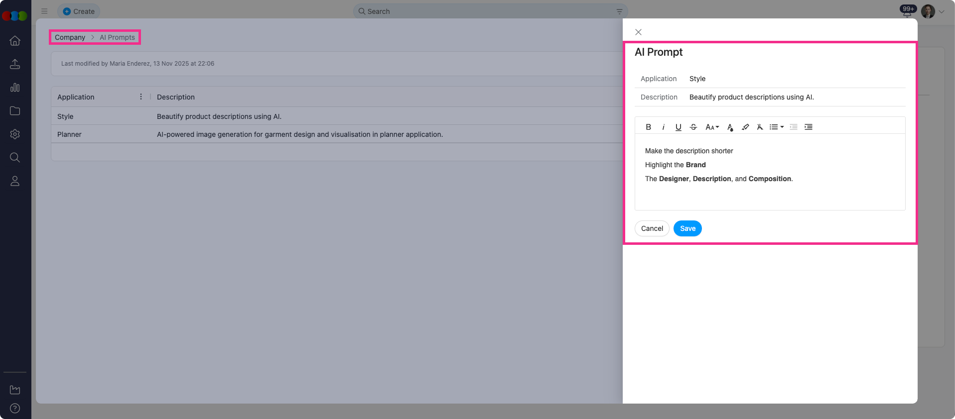Toggle bold formatting in editor toolbar
The image size is (955, 419).
point(648,127)
